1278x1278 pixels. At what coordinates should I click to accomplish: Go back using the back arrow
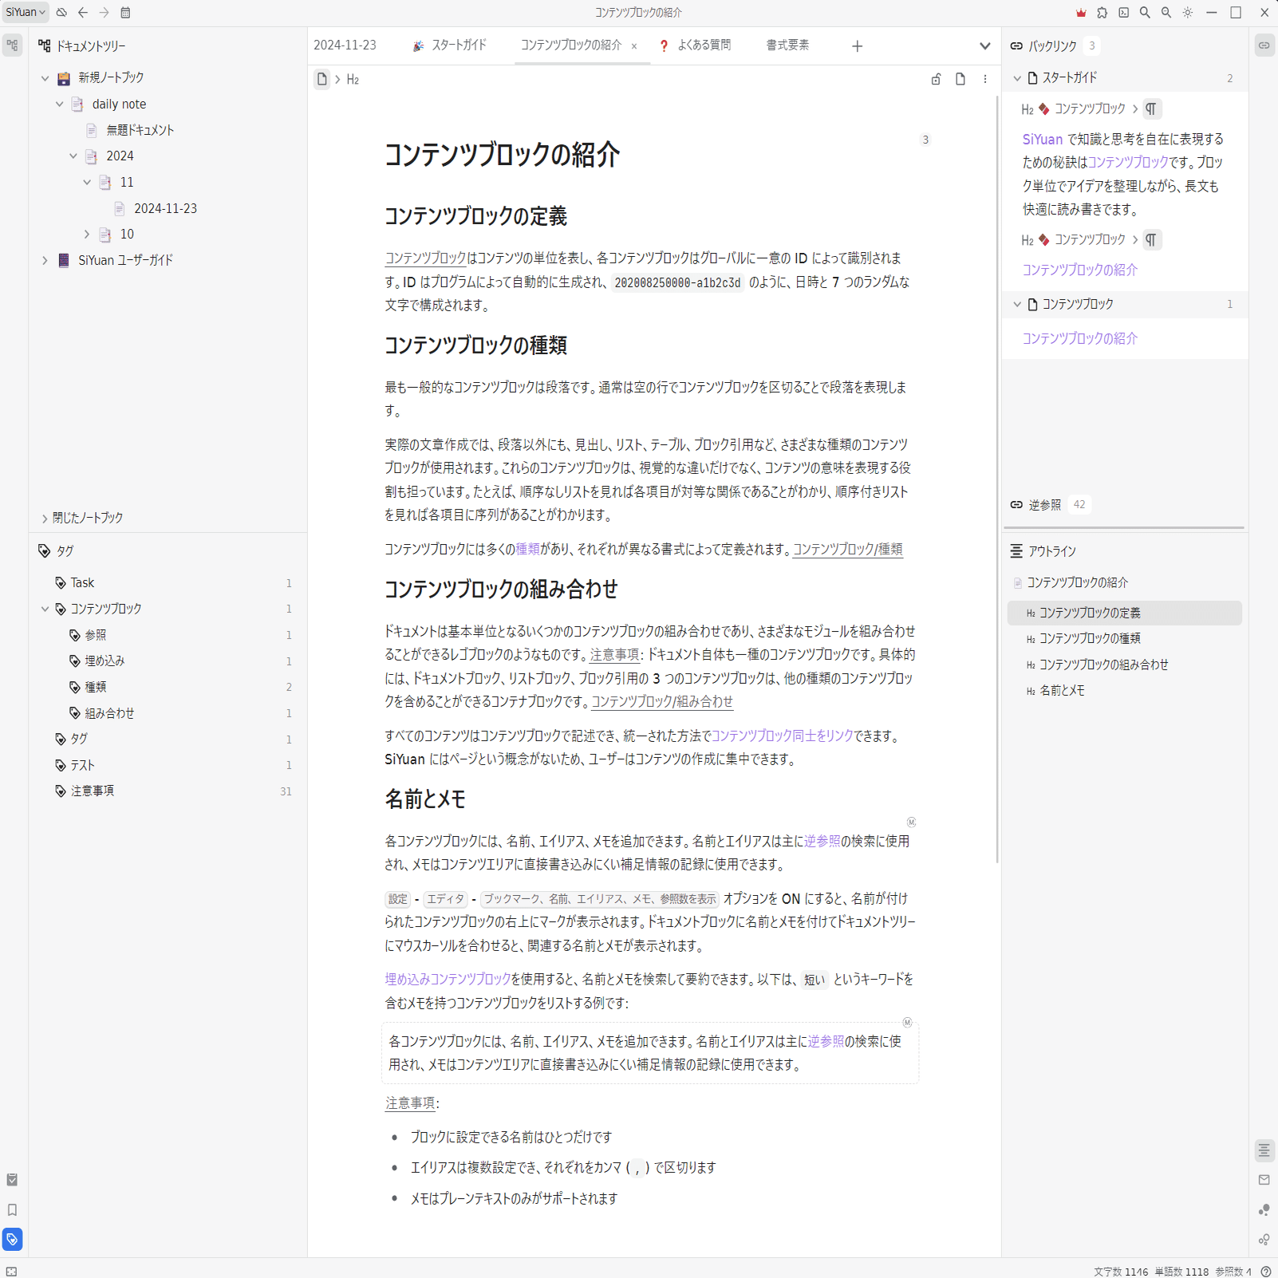tap(83, 12)
